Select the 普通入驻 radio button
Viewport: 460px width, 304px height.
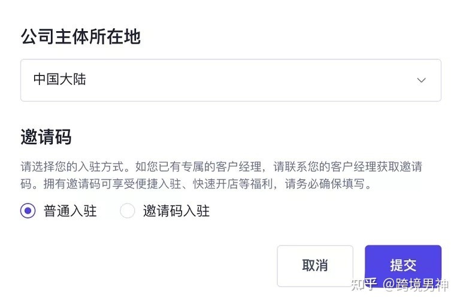(x=28, y=211)
